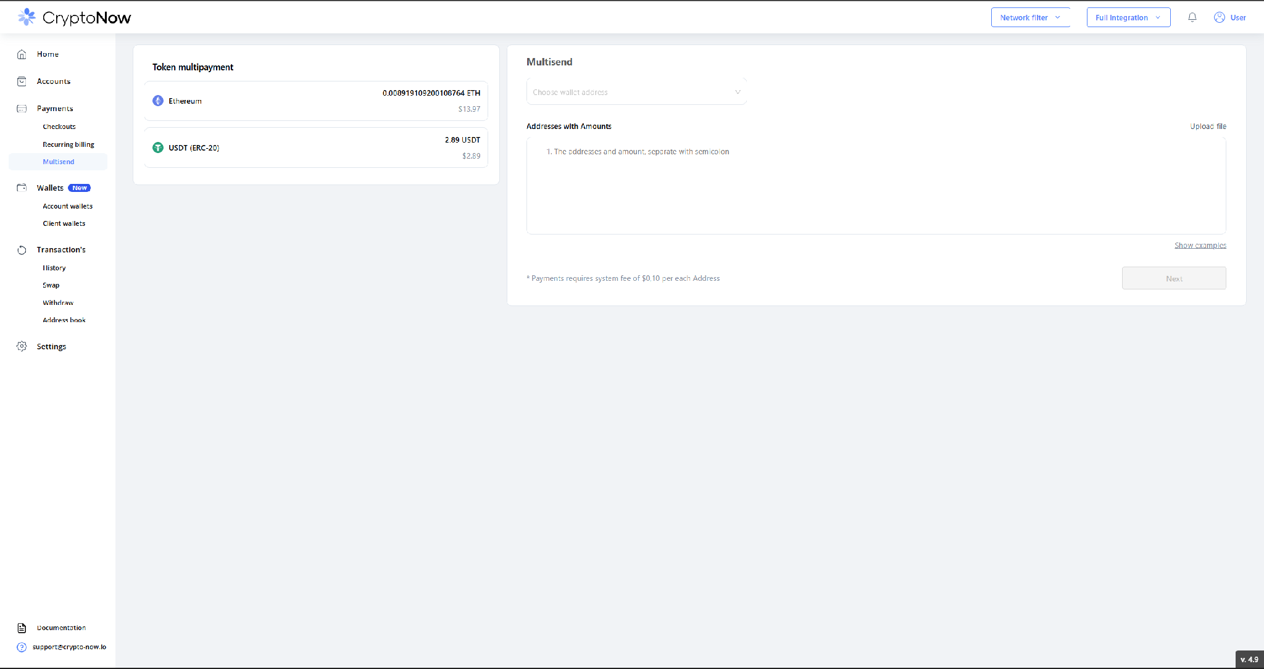Click the Transaction's refresh icon
The height and width of the screenshot is (669, 1264).
coord(22,250)
